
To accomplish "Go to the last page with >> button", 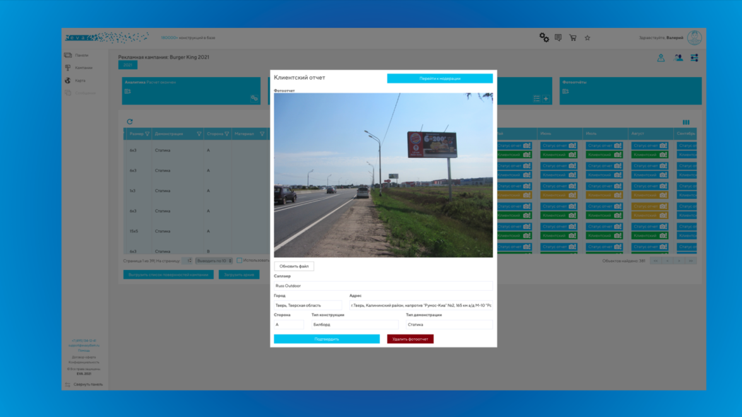I will coord(691,261).
